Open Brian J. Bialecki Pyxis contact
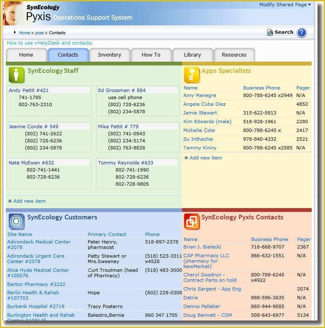Viewport: 325px width, 328px height. tap(202, 247)
